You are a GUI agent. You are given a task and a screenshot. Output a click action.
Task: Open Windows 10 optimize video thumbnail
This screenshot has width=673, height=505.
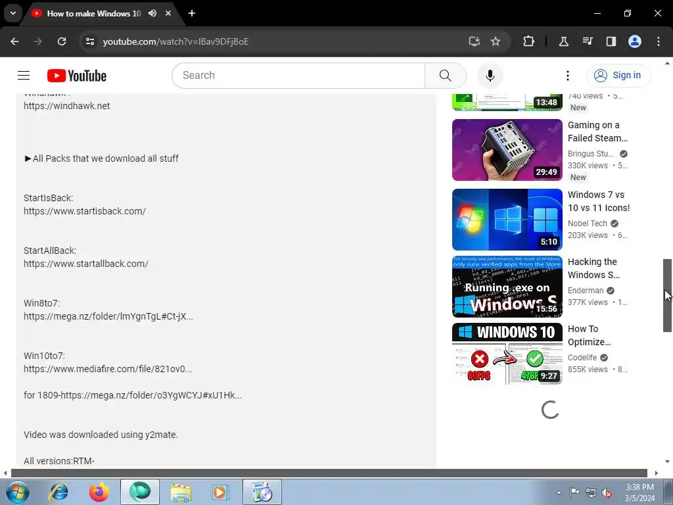(507, 353)
